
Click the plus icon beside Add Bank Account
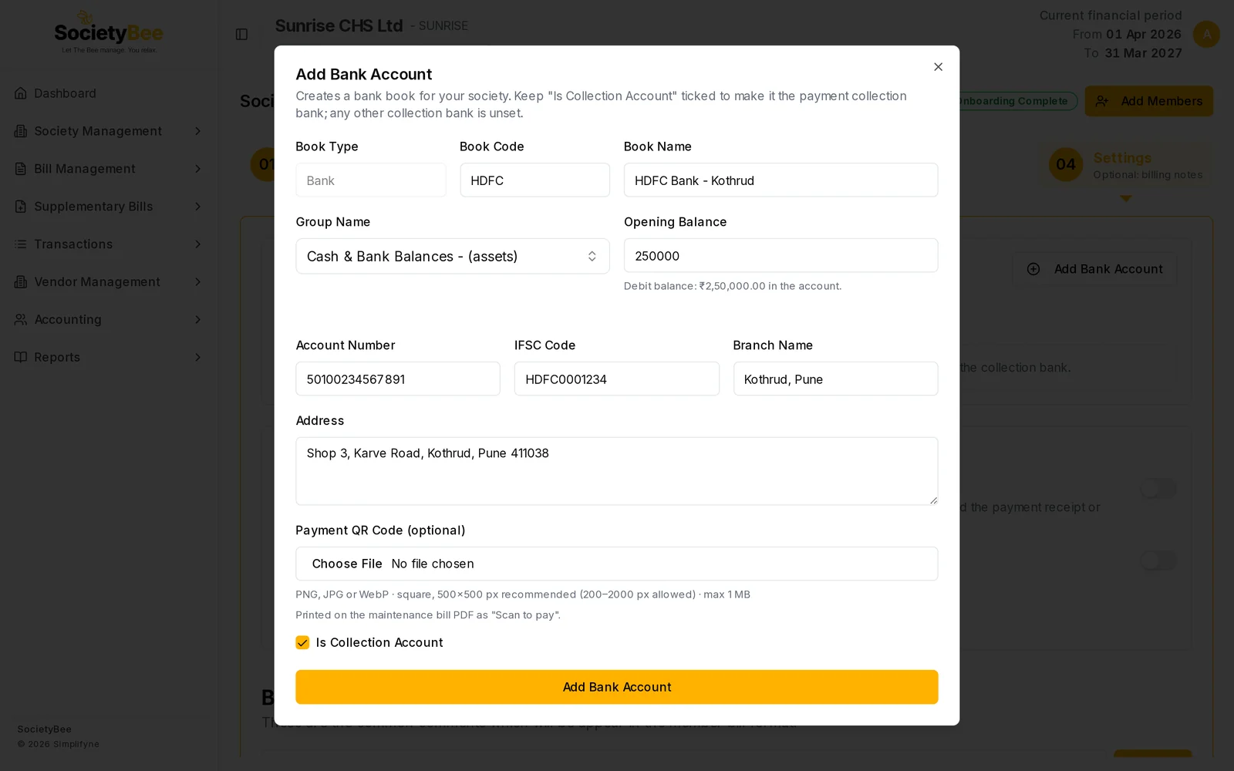click(1033, 269)
